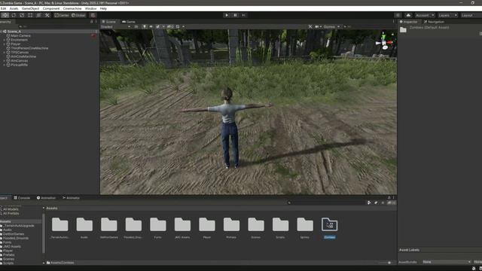The width and height of the screenshot is (482, 271).
Task: Click the Project search field
Action: pos(326,202)
